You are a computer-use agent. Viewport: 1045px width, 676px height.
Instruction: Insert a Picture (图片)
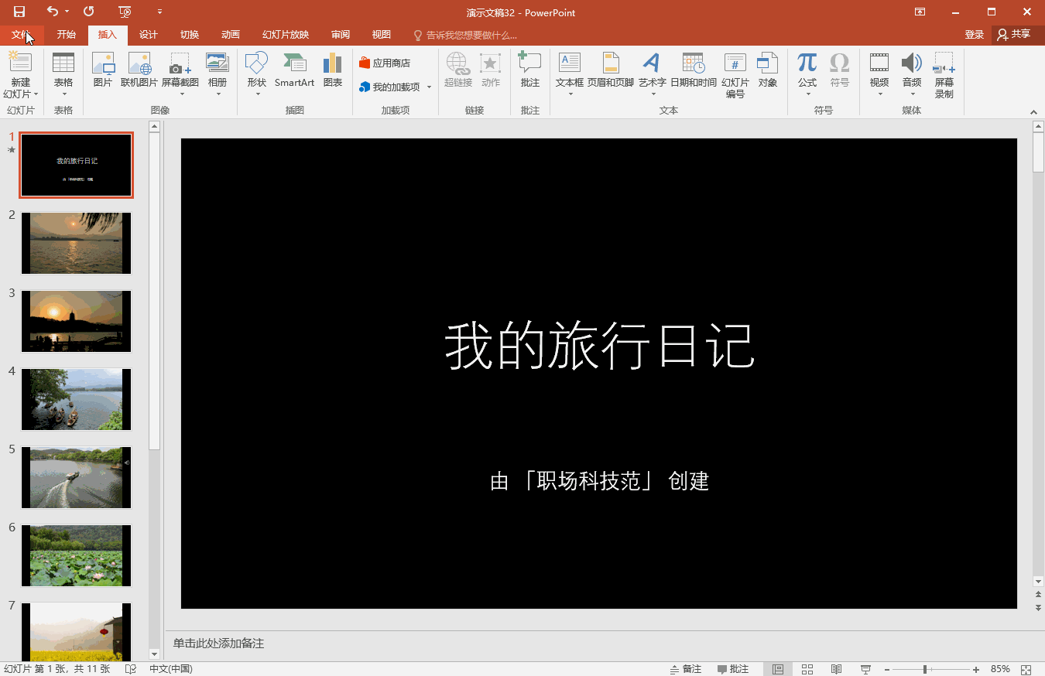103,70
